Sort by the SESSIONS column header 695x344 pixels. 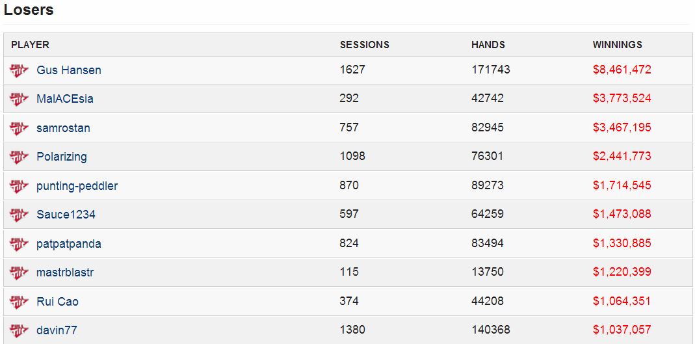(x=365, y=45)
